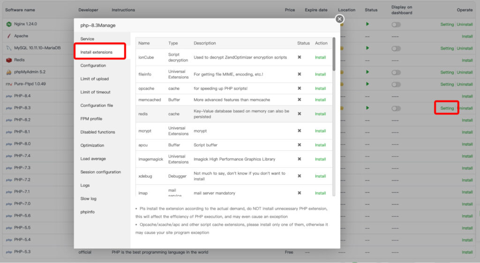The width and height of the screenshot is (480, 263).
Task: Click the Pure-Ftpd FTP icon
Action: pyautogui.click(x=9, y=84)
